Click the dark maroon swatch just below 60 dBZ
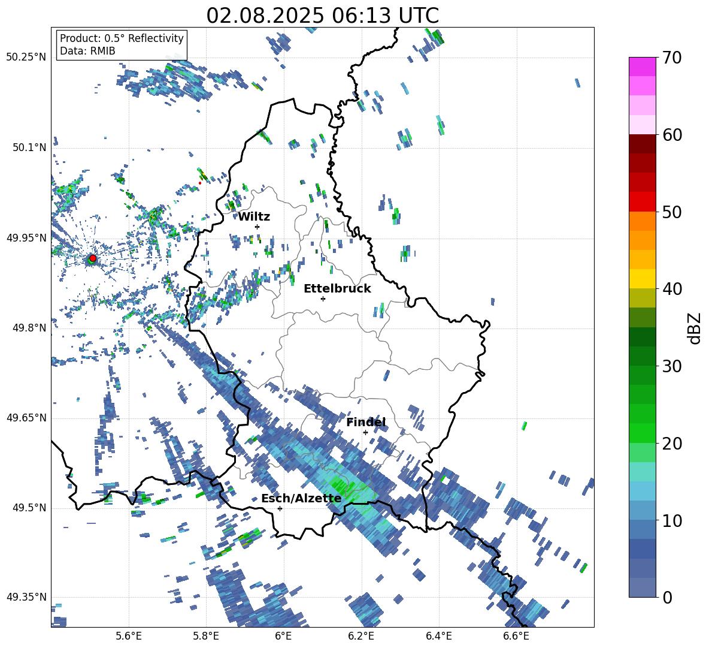This screenshot has width=709, height=648. click(x=642, y=144)
